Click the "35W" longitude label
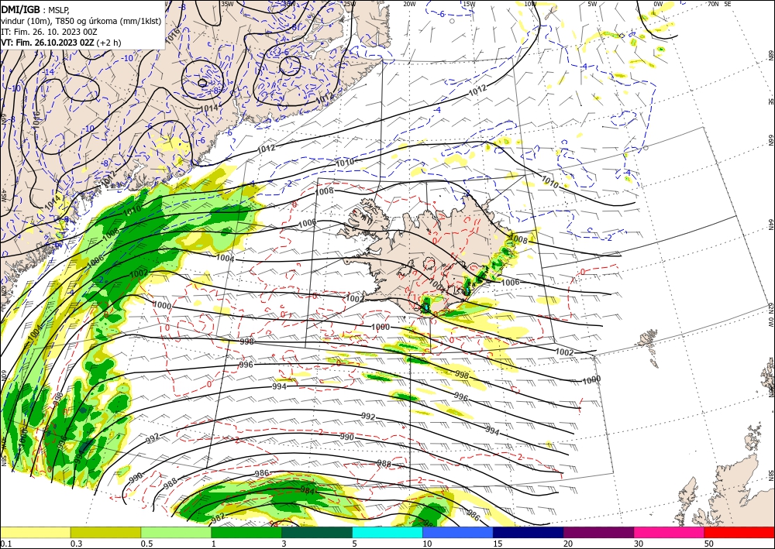Image resolution: width=775 pixels, height=549 pixels. [x=227, y=4]
